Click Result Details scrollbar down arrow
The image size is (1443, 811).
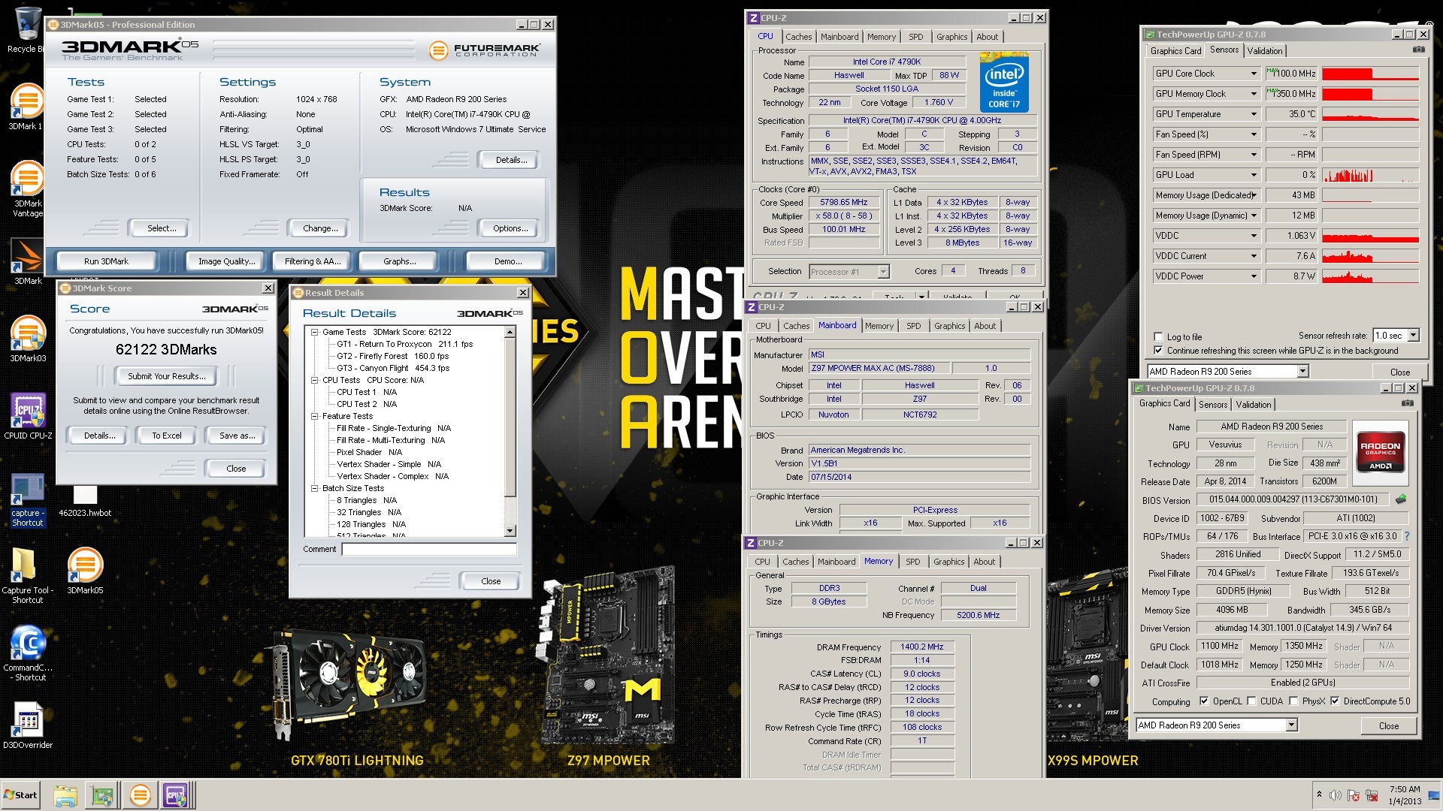510,531
